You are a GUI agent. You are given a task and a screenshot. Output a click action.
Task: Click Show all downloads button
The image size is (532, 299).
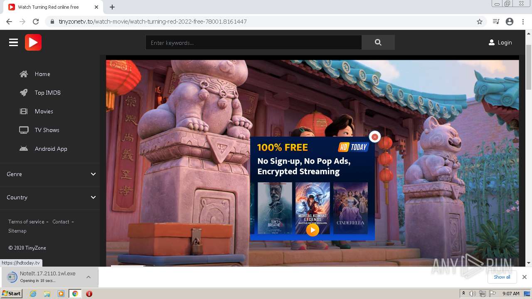point(502,277)
